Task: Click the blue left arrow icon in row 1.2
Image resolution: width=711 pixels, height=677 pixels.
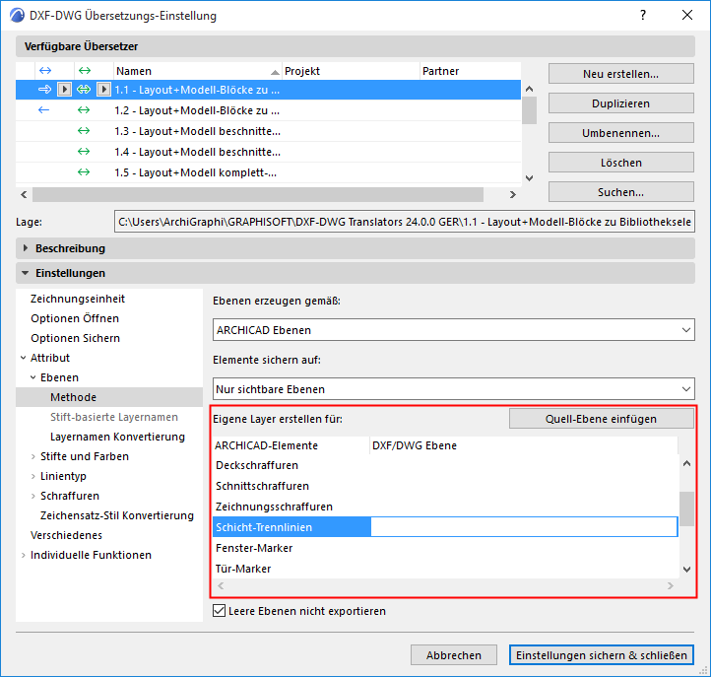Action: [x=43, y=109]
